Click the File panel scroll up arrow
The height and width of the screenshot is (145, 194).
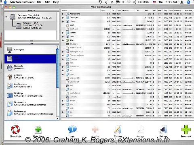click(57, 47)
